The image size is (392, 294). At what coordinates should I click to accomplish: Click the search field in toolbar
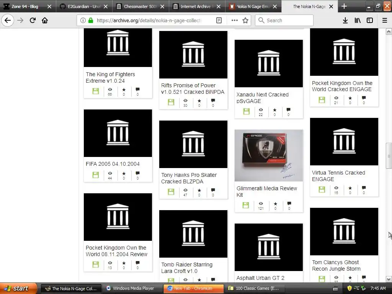coord(284,20)
